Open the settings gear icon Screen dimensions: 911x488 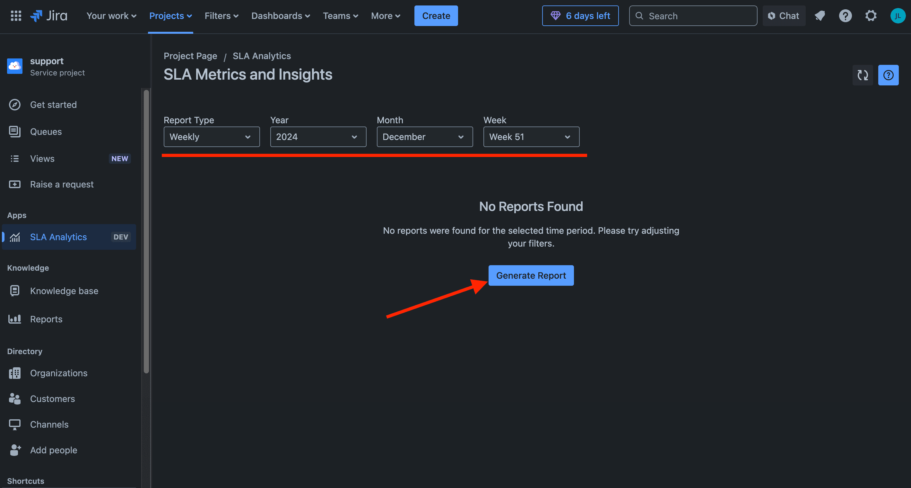pyautogui.click(x=871, y=16)
